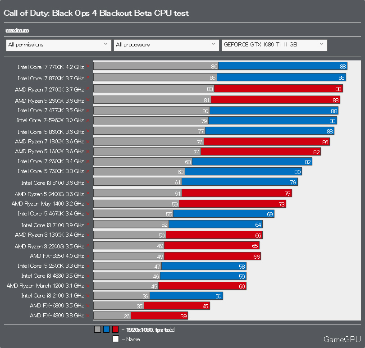Click the AMD Ryzen 5 2400G result bar
Viewport: 365px width, 348px height.
tap(193, 193)
